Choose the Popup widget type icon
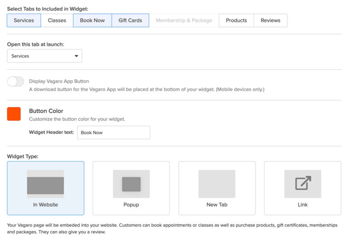Image resolution: width=349 pixels, height=241 pixels. [131, 184]
